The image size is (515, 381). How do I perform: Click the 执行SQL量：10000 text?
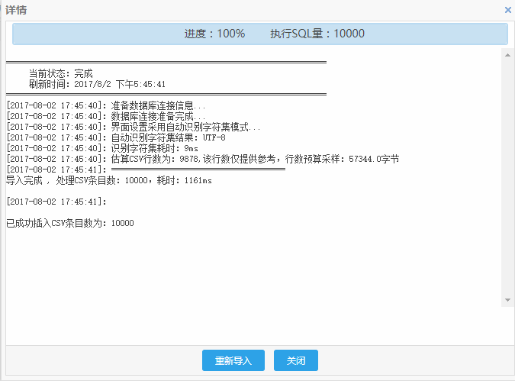317,34
